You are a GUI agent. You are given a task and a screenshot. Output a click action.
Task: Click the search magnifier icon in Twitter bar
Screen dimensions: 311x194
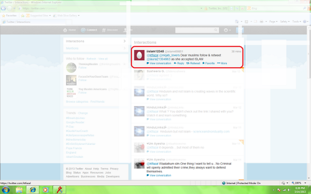point(216,30)
